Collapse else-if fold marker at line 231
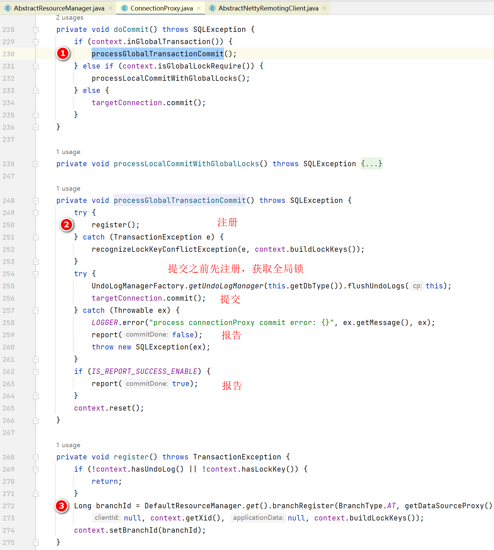 point(36,66)
